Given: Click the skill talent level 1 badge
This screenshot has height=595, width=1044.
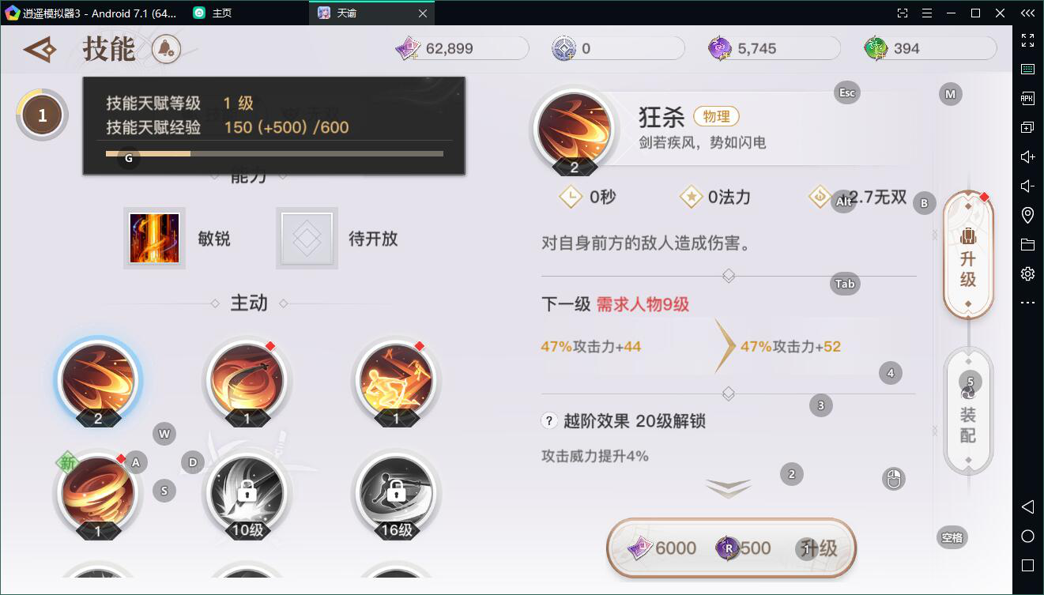Looking at the screenshot, I should pyautogui.click(x=42, y=115).
